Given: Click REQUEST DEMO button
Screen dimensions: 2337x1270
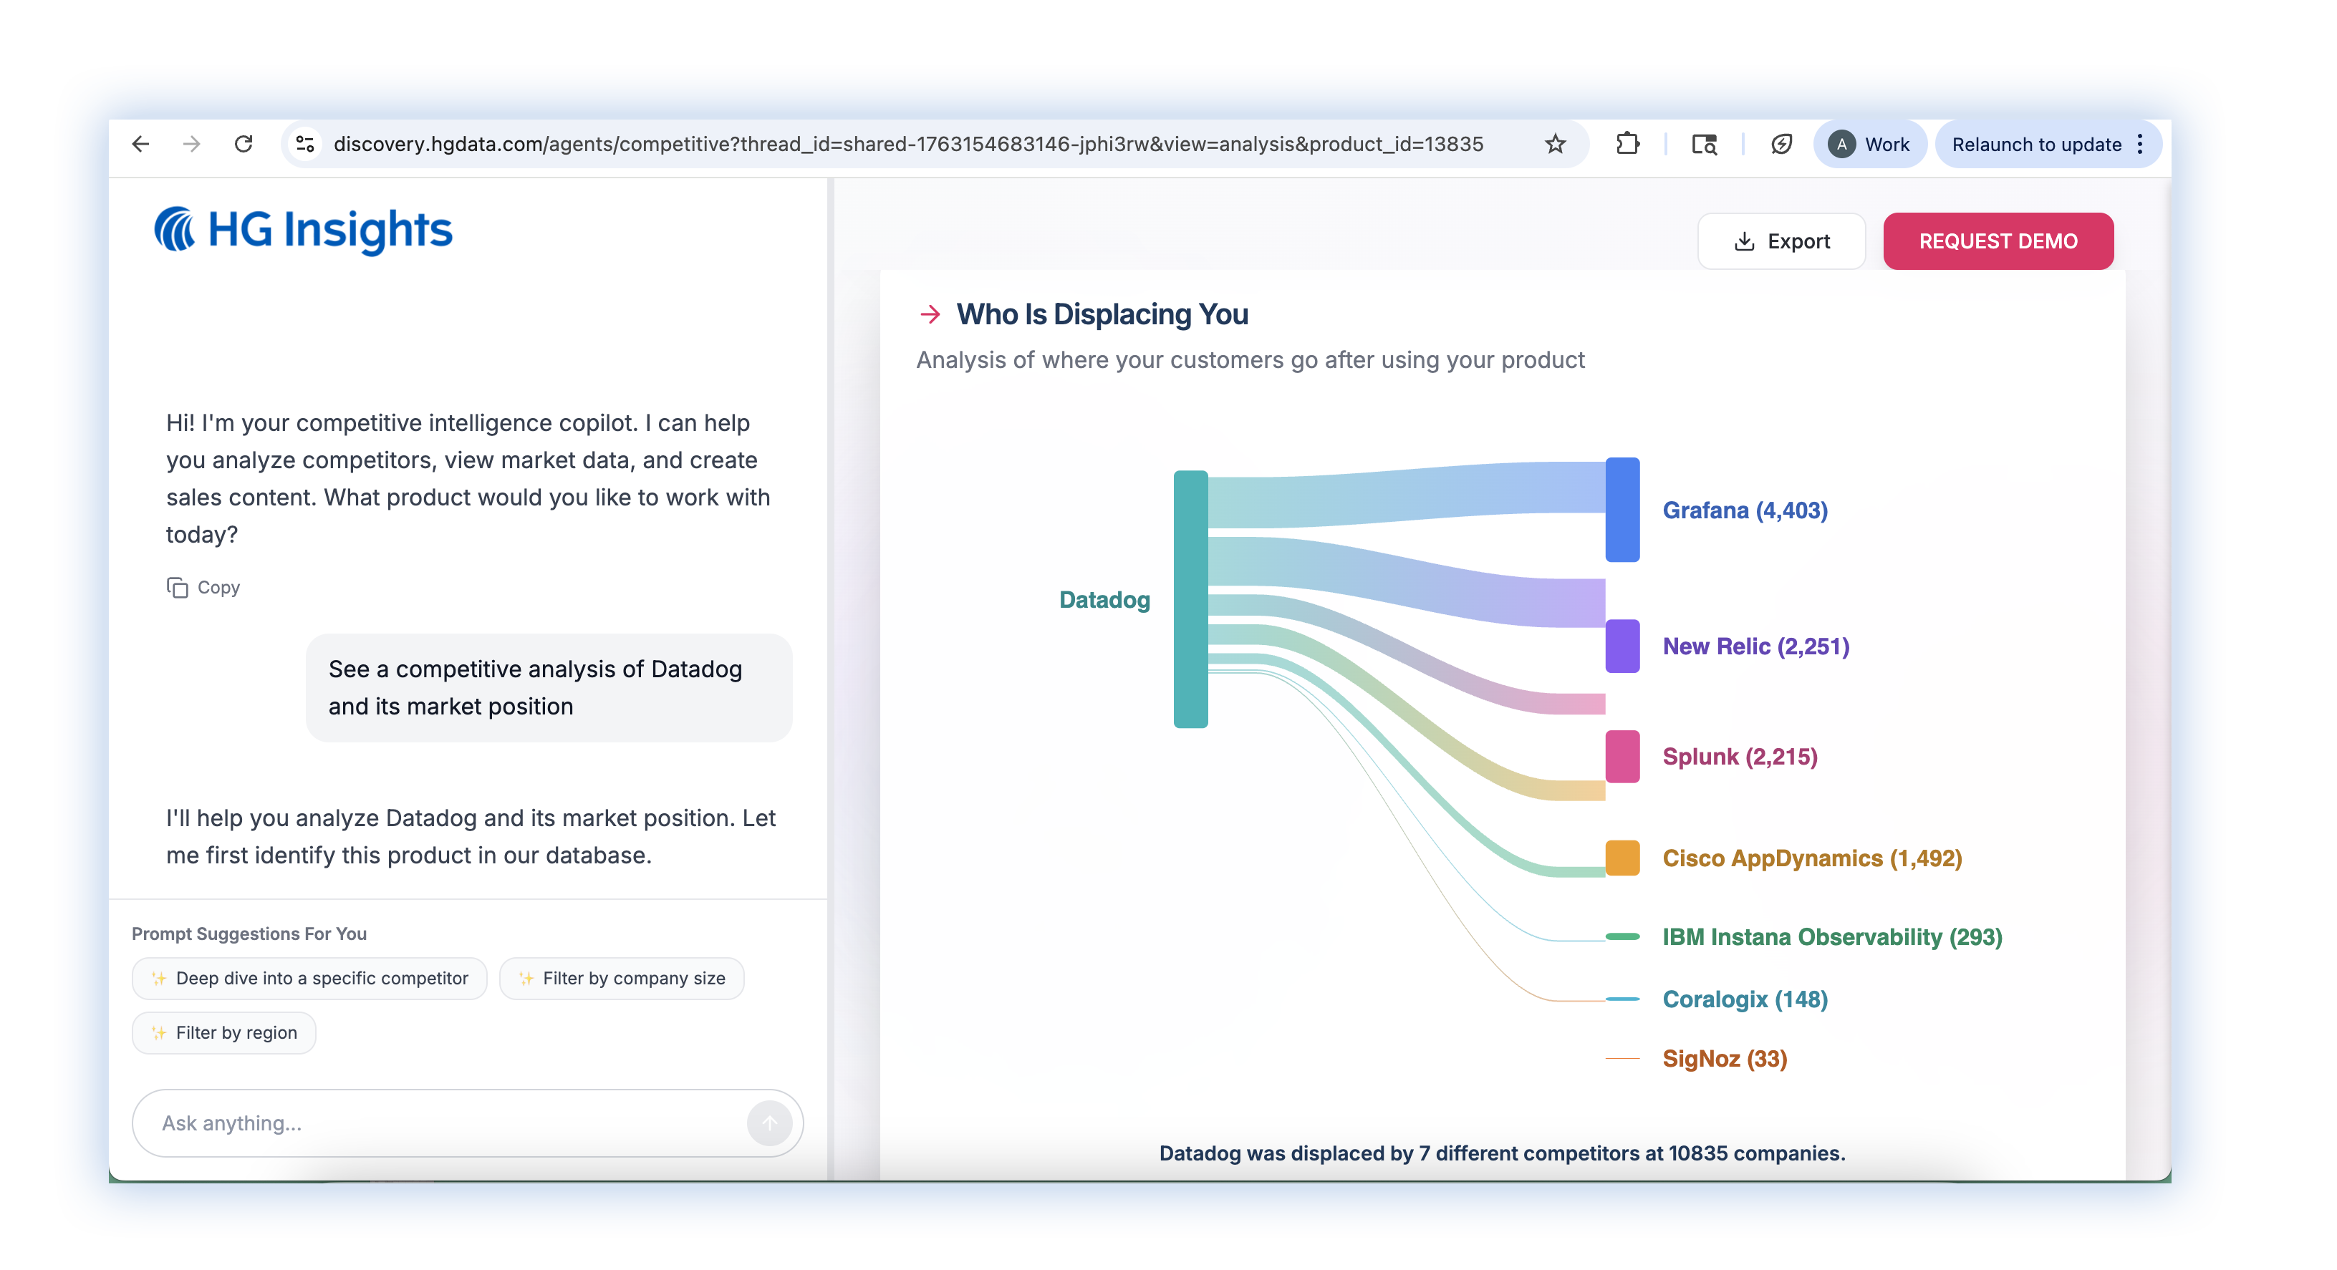Looking at the screenshot, I should (1998, 241).
